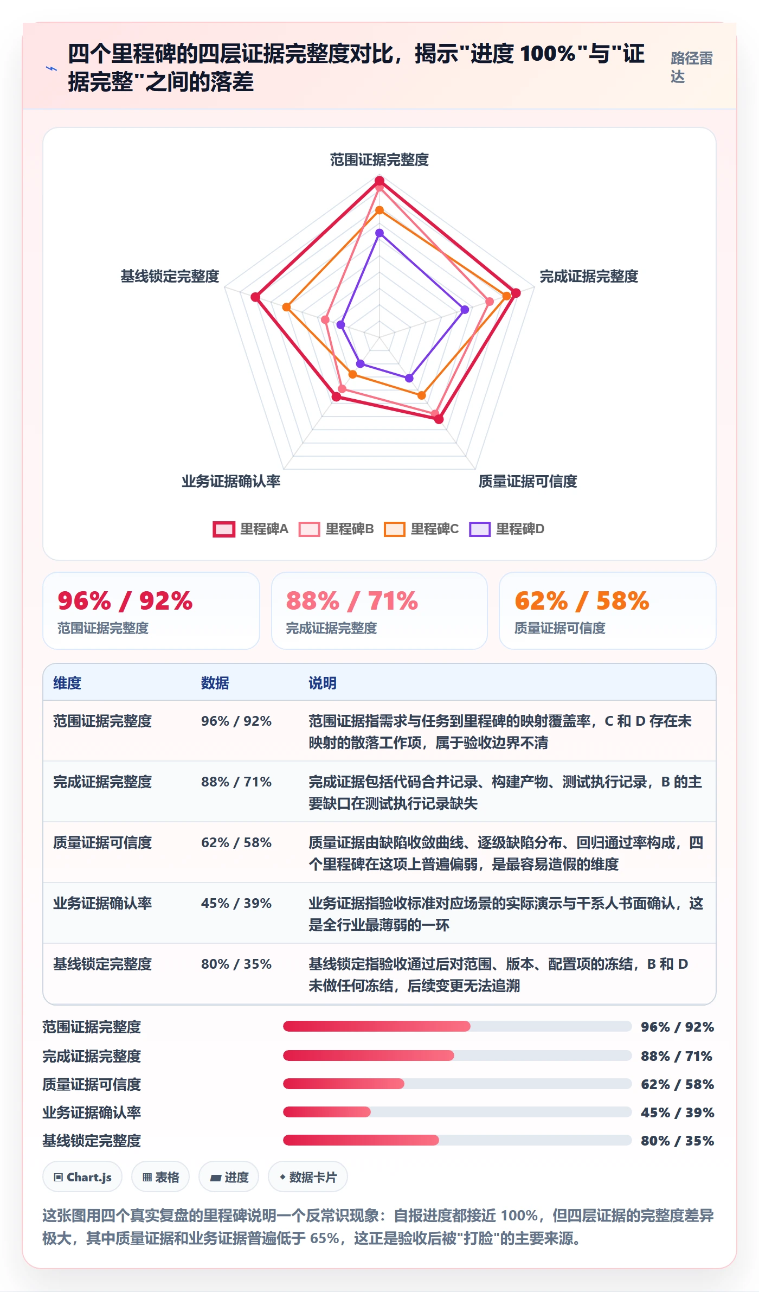This screenshot has height=1292, width=759.
Task: Click milestone A's top radar vertex point
Action: coord(379,181)
